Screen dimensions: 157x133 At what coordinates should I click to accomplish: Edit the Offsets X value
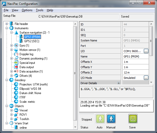pyautogui.click(x=136, y=62)
